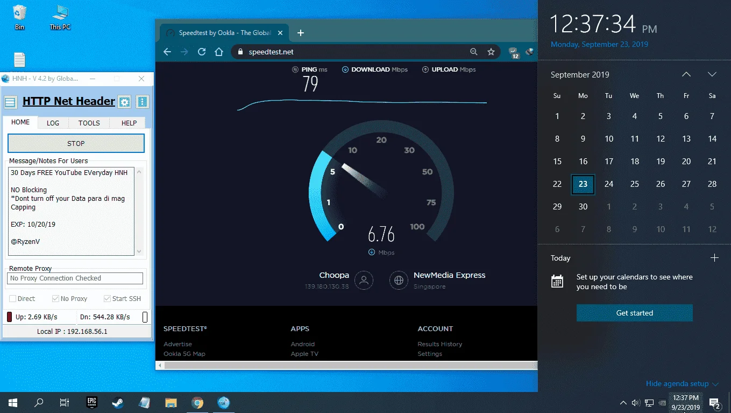Image resolution: width=731 pixels, height=413 pixels.
Task: Open the Results History link
Action: click(x=440, y=344)
